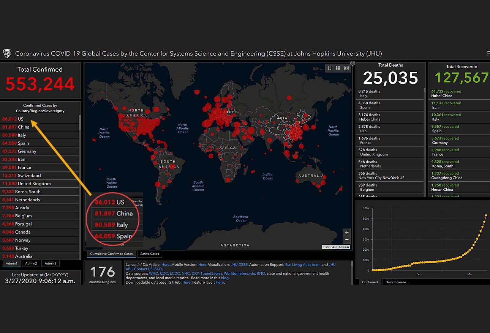Open the ECDC data source link

(175, 273)
